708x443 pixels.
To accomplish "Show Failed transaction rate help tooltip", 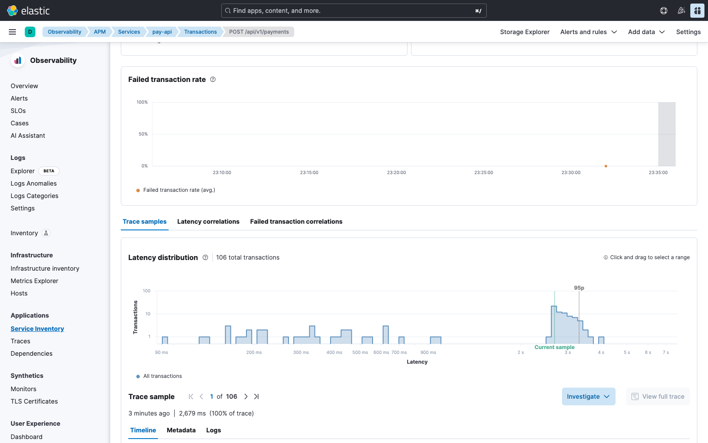I will point(213,79).
